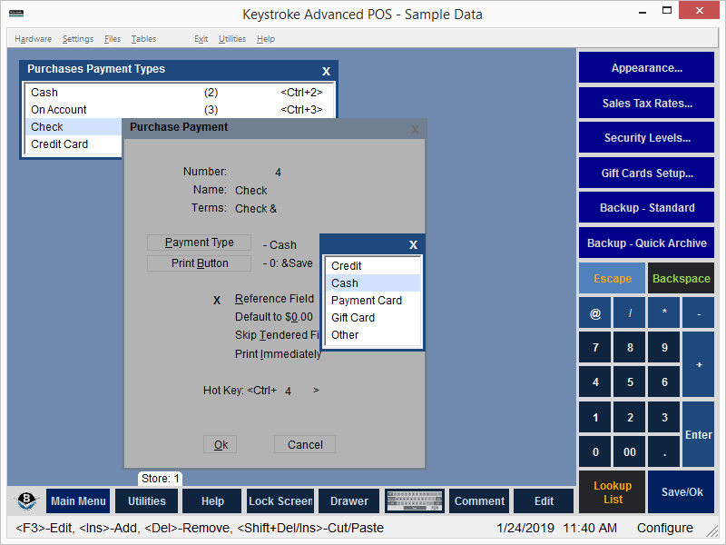Close the Purchases Payment Types window

coord(327,71)
